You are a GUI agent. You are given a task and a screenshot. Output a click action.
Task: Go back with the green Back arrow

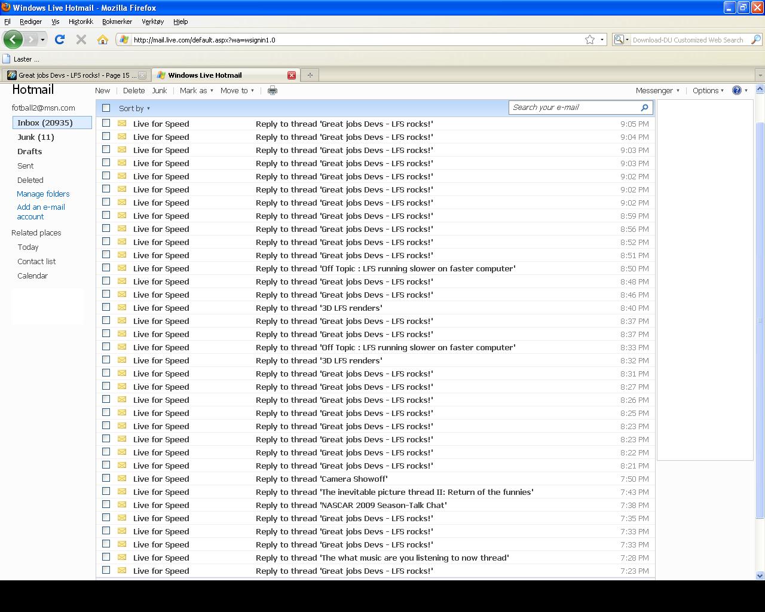pyautogui.click(x=13, y=39)
